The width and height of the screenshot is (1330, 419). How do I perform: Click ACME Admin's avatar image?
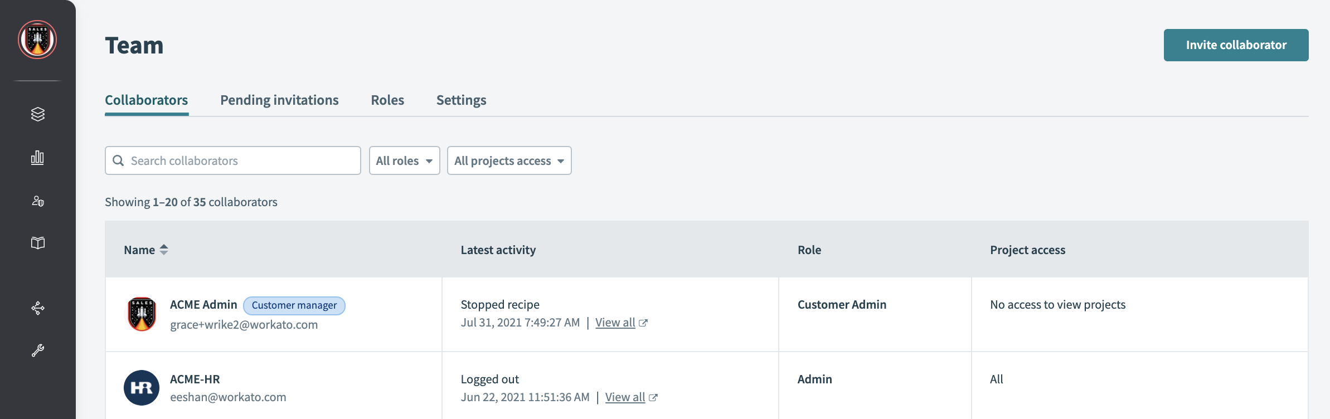(x=142, y=314)
